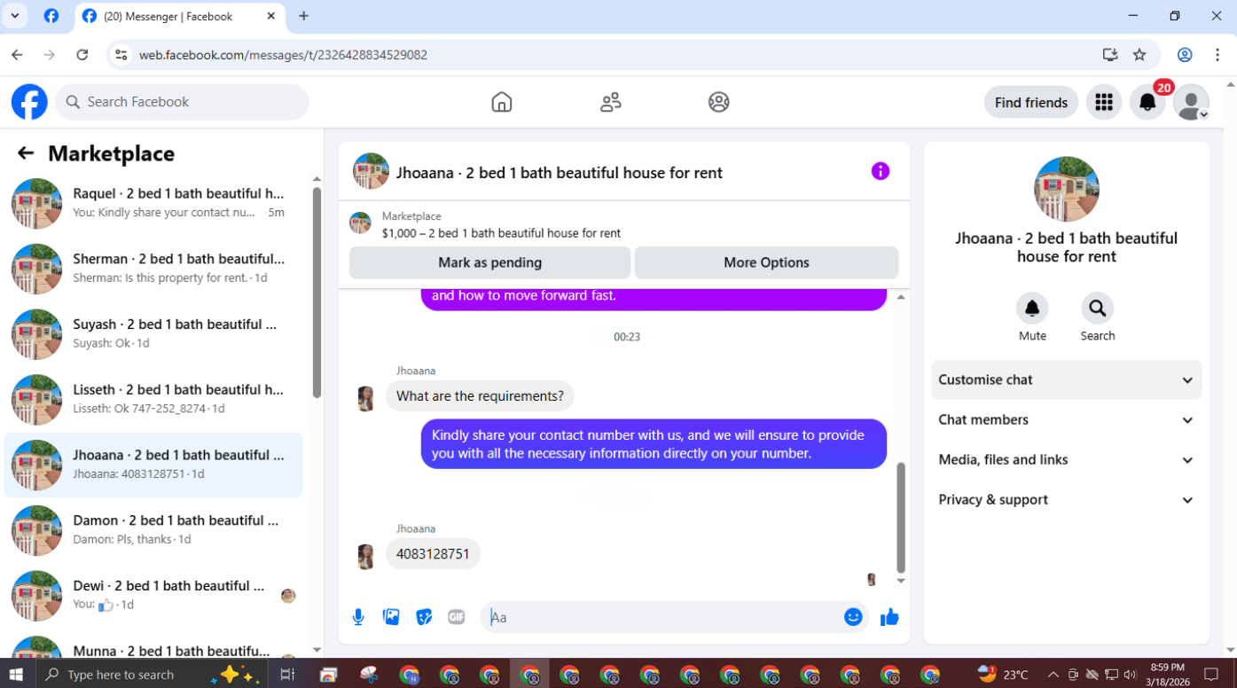Open Jhoaana conversation in chat list
Image resolution: width=1237 pixels, height=688 pixels.
point(153,465)
